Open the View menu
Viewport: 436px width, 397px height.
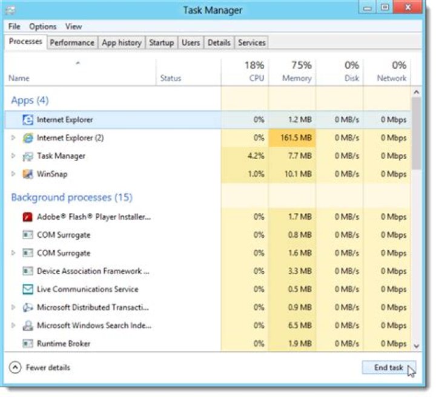pyautogui.click(x=74, y=27)
